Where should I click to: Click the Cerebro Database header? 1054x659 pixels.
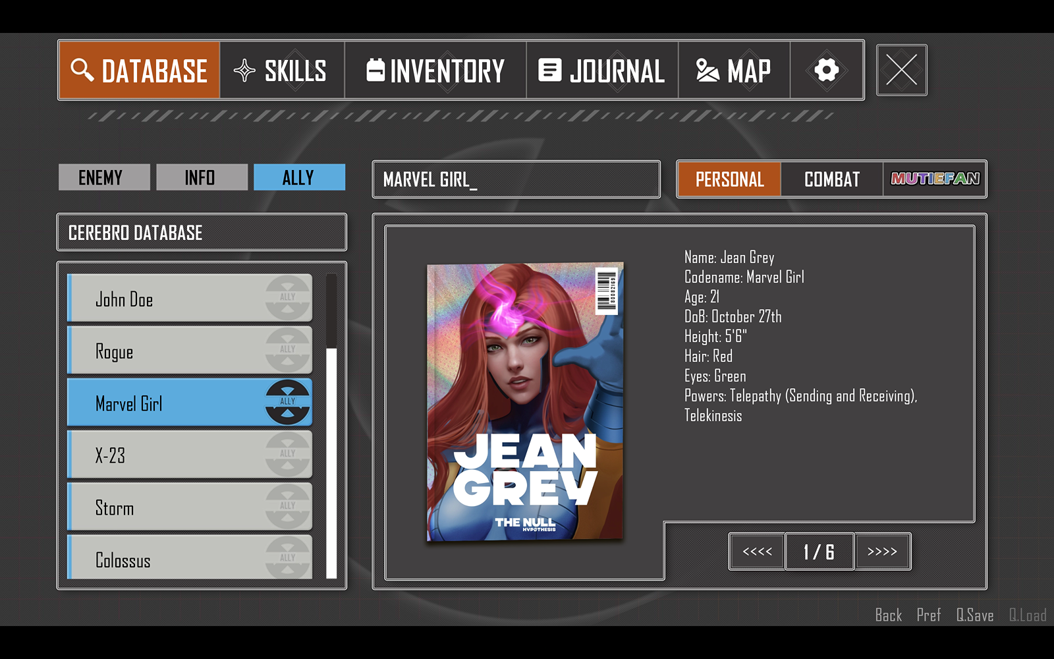pyautogui.click(x=202, y=232)
